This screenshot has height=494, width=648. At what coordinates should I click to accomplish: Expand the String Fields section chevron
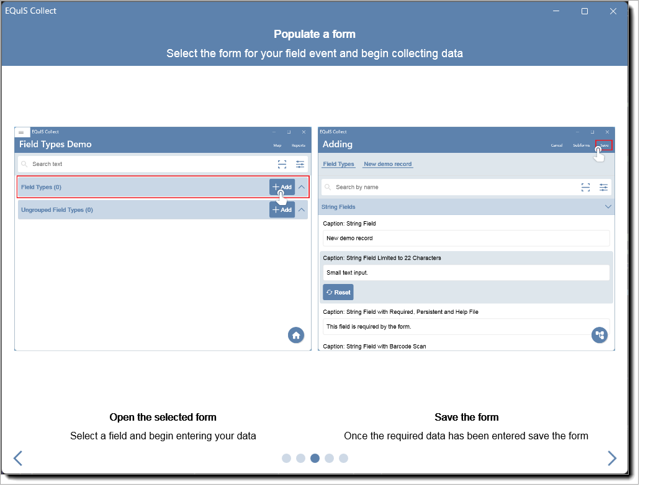coord(608,206)
